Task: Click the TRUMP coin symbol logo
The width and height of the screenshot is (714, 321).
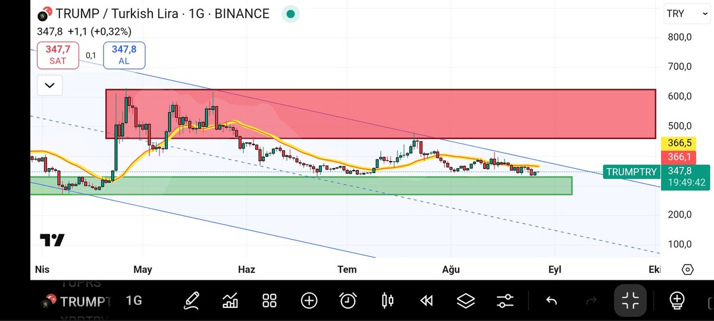Action: tap(44, 14)
